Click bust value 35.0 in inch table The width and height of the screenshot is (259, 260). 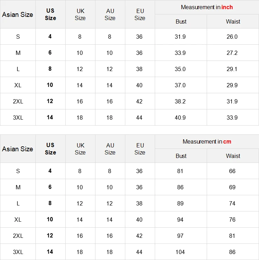[180, 69]
